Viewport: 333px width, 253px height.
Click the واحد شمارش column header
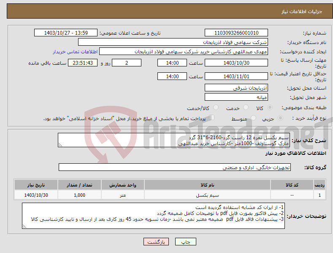[x=123, y=185]
